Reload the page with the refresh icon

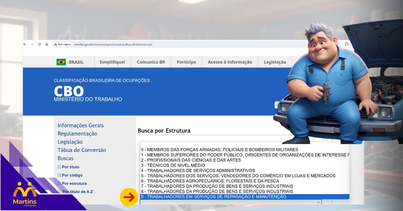point(39,44)
